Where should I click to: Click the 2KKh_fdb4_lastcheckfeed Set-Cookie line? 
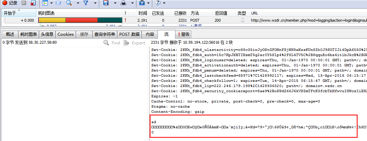[x=259, y=76]
